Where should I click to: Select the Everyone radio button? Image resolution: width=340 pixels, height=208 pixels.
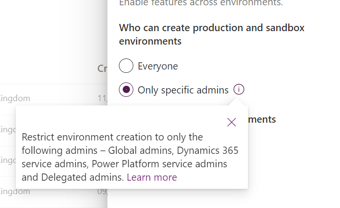(x=126, y=66)
